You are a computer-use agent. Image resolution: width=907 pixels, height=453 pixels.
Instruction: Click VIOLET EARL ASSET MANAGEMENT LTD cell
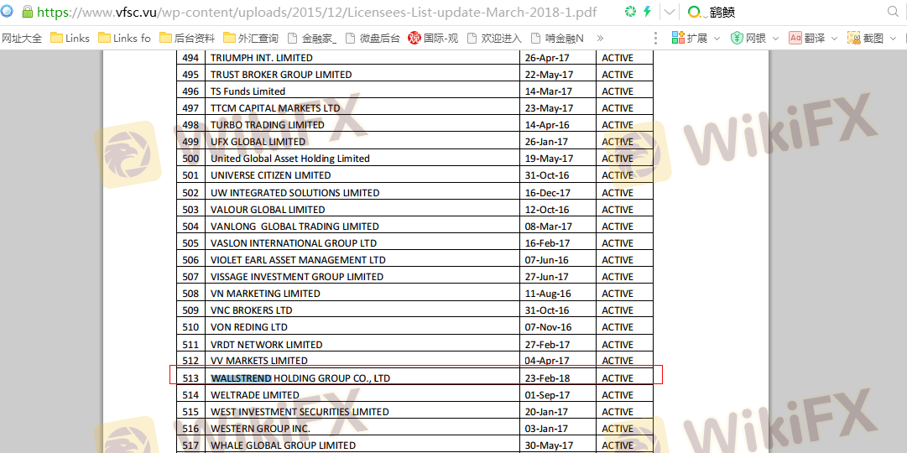click(362, 260)
